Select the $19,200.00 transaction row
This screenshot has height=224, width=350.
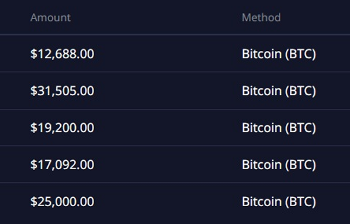166,128
